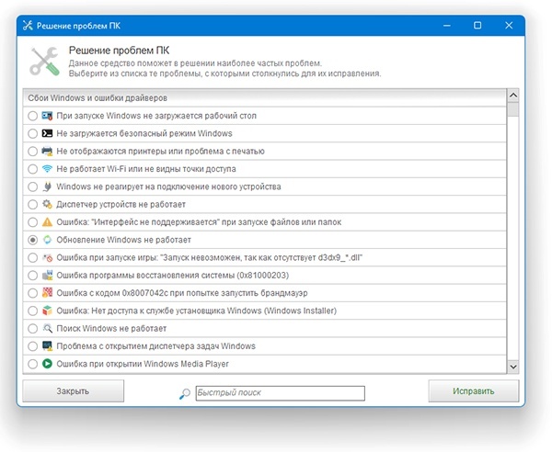Click the "Быстрый поиск" search field
552x452 pixels.
pos(280,392)
